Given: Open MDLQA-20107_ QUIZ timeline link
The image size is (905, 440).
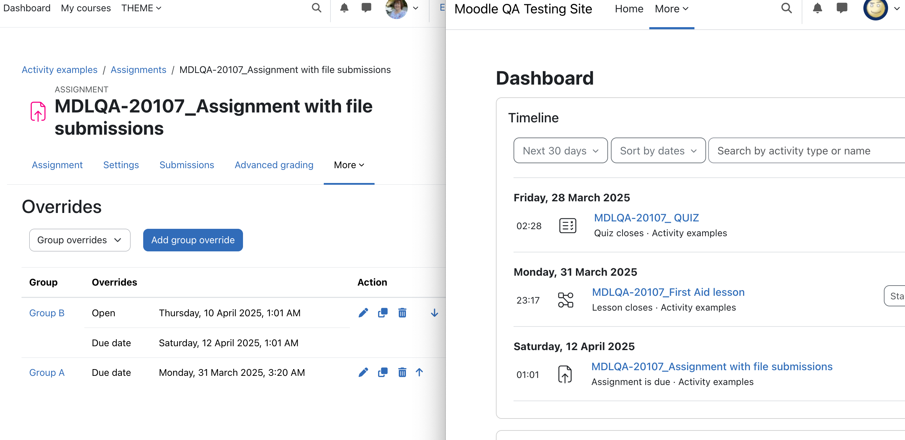Looking at the screenshot, I should (646, 218).
